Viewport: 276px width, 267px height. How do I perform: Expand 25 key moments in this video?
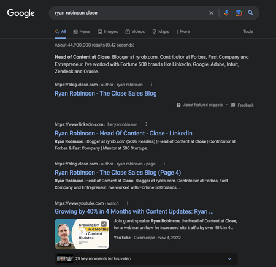coord(146,258)
